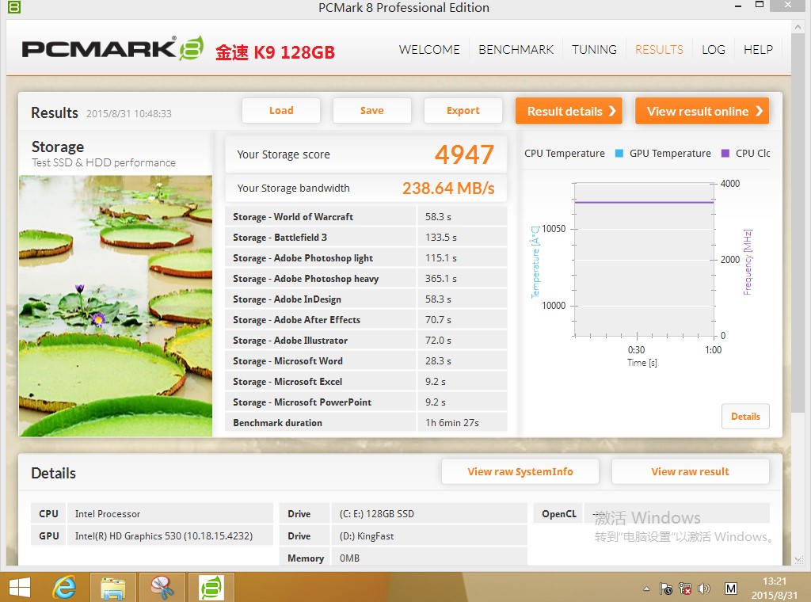Click the results timestamp 2015/8/31 10:48:33
811x602 pixels.
[129, 114]
